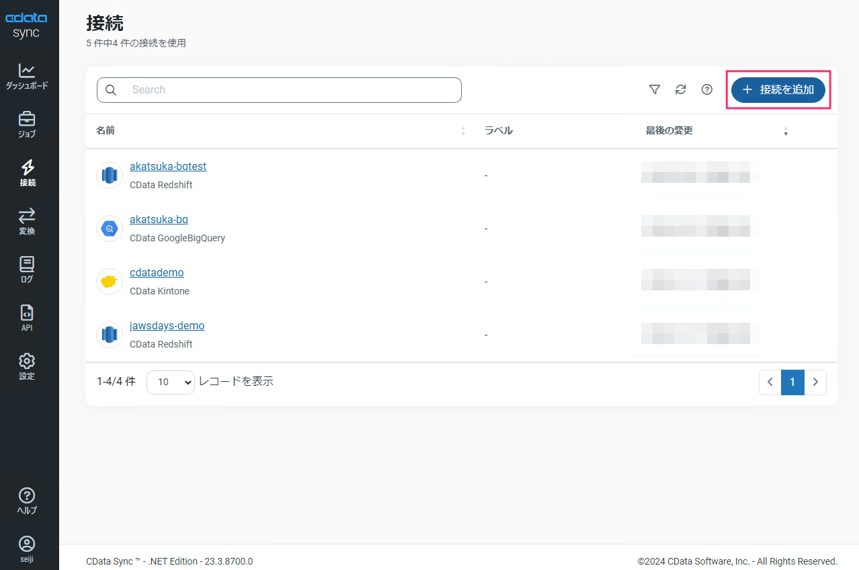This screenshot has height=570, width=859.
Task: Click the filter funnel icon
Action: tap(654, 89)
